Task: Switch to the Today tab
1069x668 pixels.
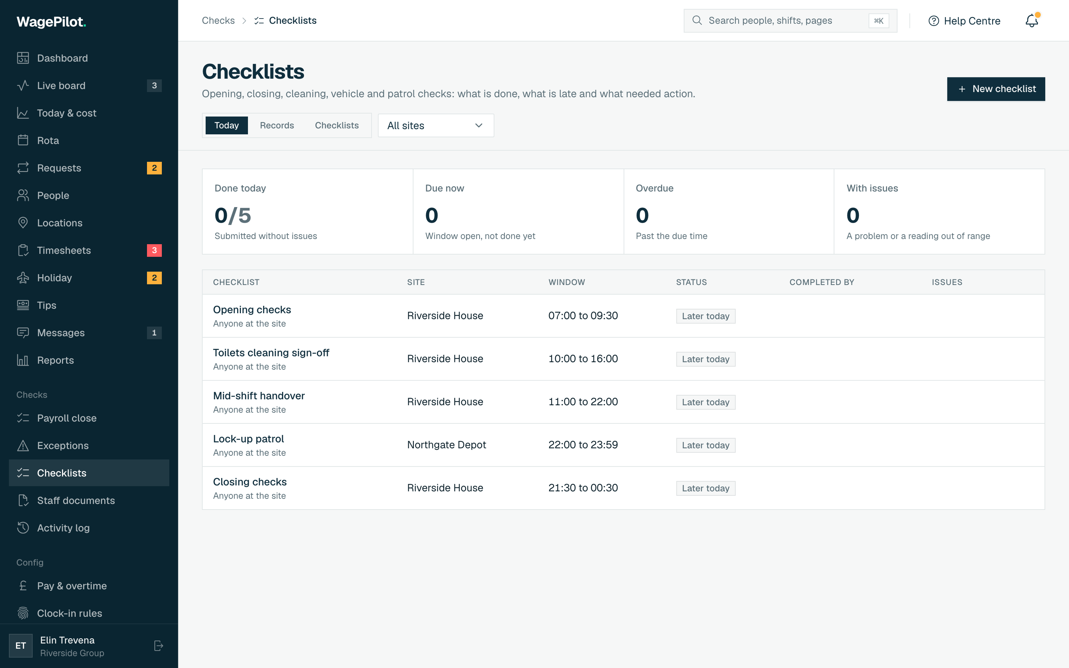Action: tap(227, 125)
